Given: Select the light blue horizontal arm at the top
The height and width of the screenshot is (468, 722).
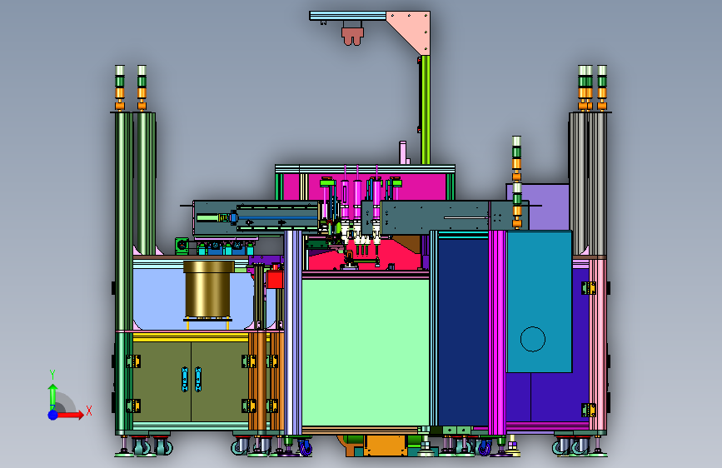Looking at the screenshot, I should click(x=347, y=16).
